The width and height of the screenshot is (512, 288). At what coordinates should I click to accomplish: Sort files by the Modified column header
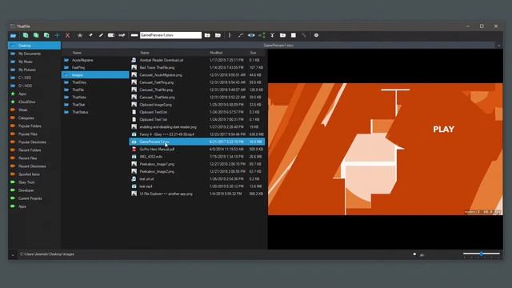[216, 53]
